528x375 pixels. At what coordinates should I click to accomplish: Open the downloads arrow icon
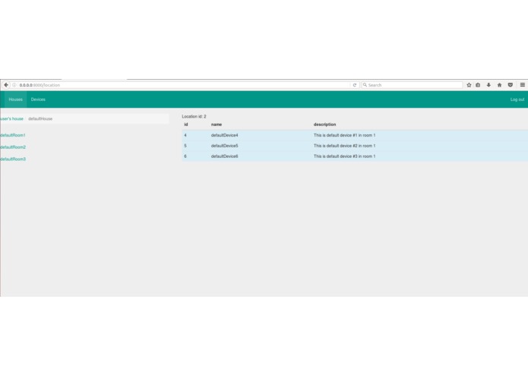coord(488,85)
